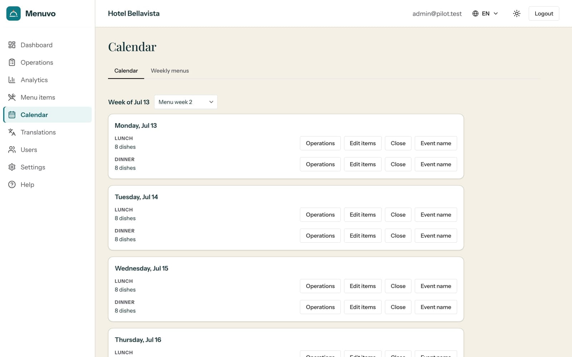Click the Wednesday, Jul 15 heading

click(142, 268)
